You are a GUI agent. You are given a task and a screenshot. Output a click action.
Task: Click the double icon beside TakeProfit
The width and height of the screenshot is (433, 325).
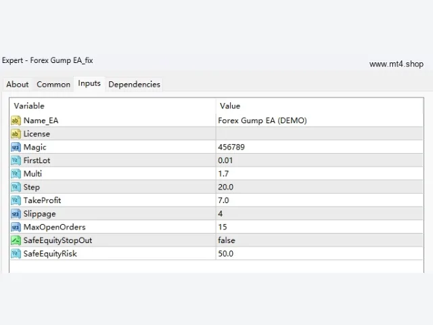click(16, 200)
